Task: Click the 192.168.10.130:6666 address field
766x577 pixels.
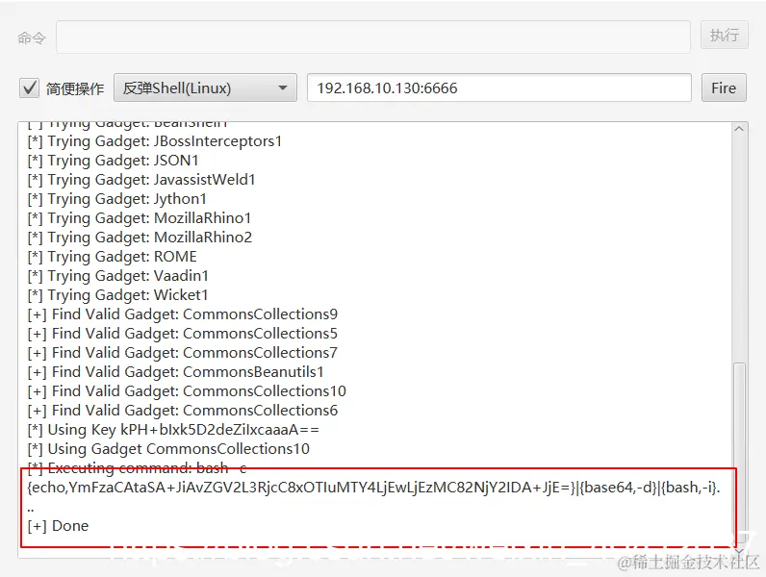Action: point(499,88)
